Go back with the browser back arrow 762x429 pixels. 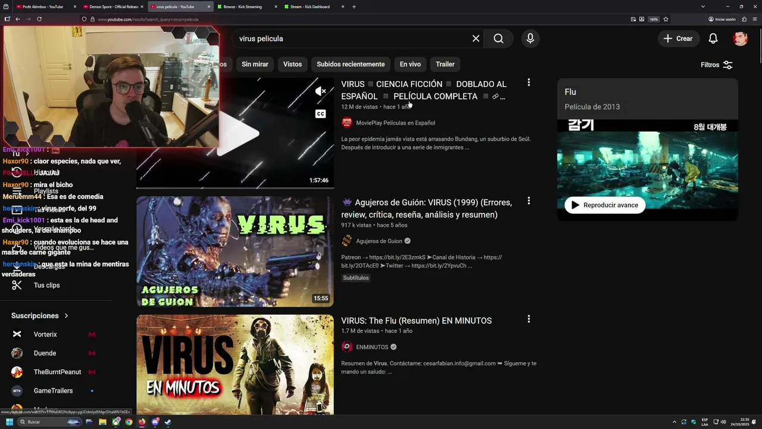[x=18, y=19]
